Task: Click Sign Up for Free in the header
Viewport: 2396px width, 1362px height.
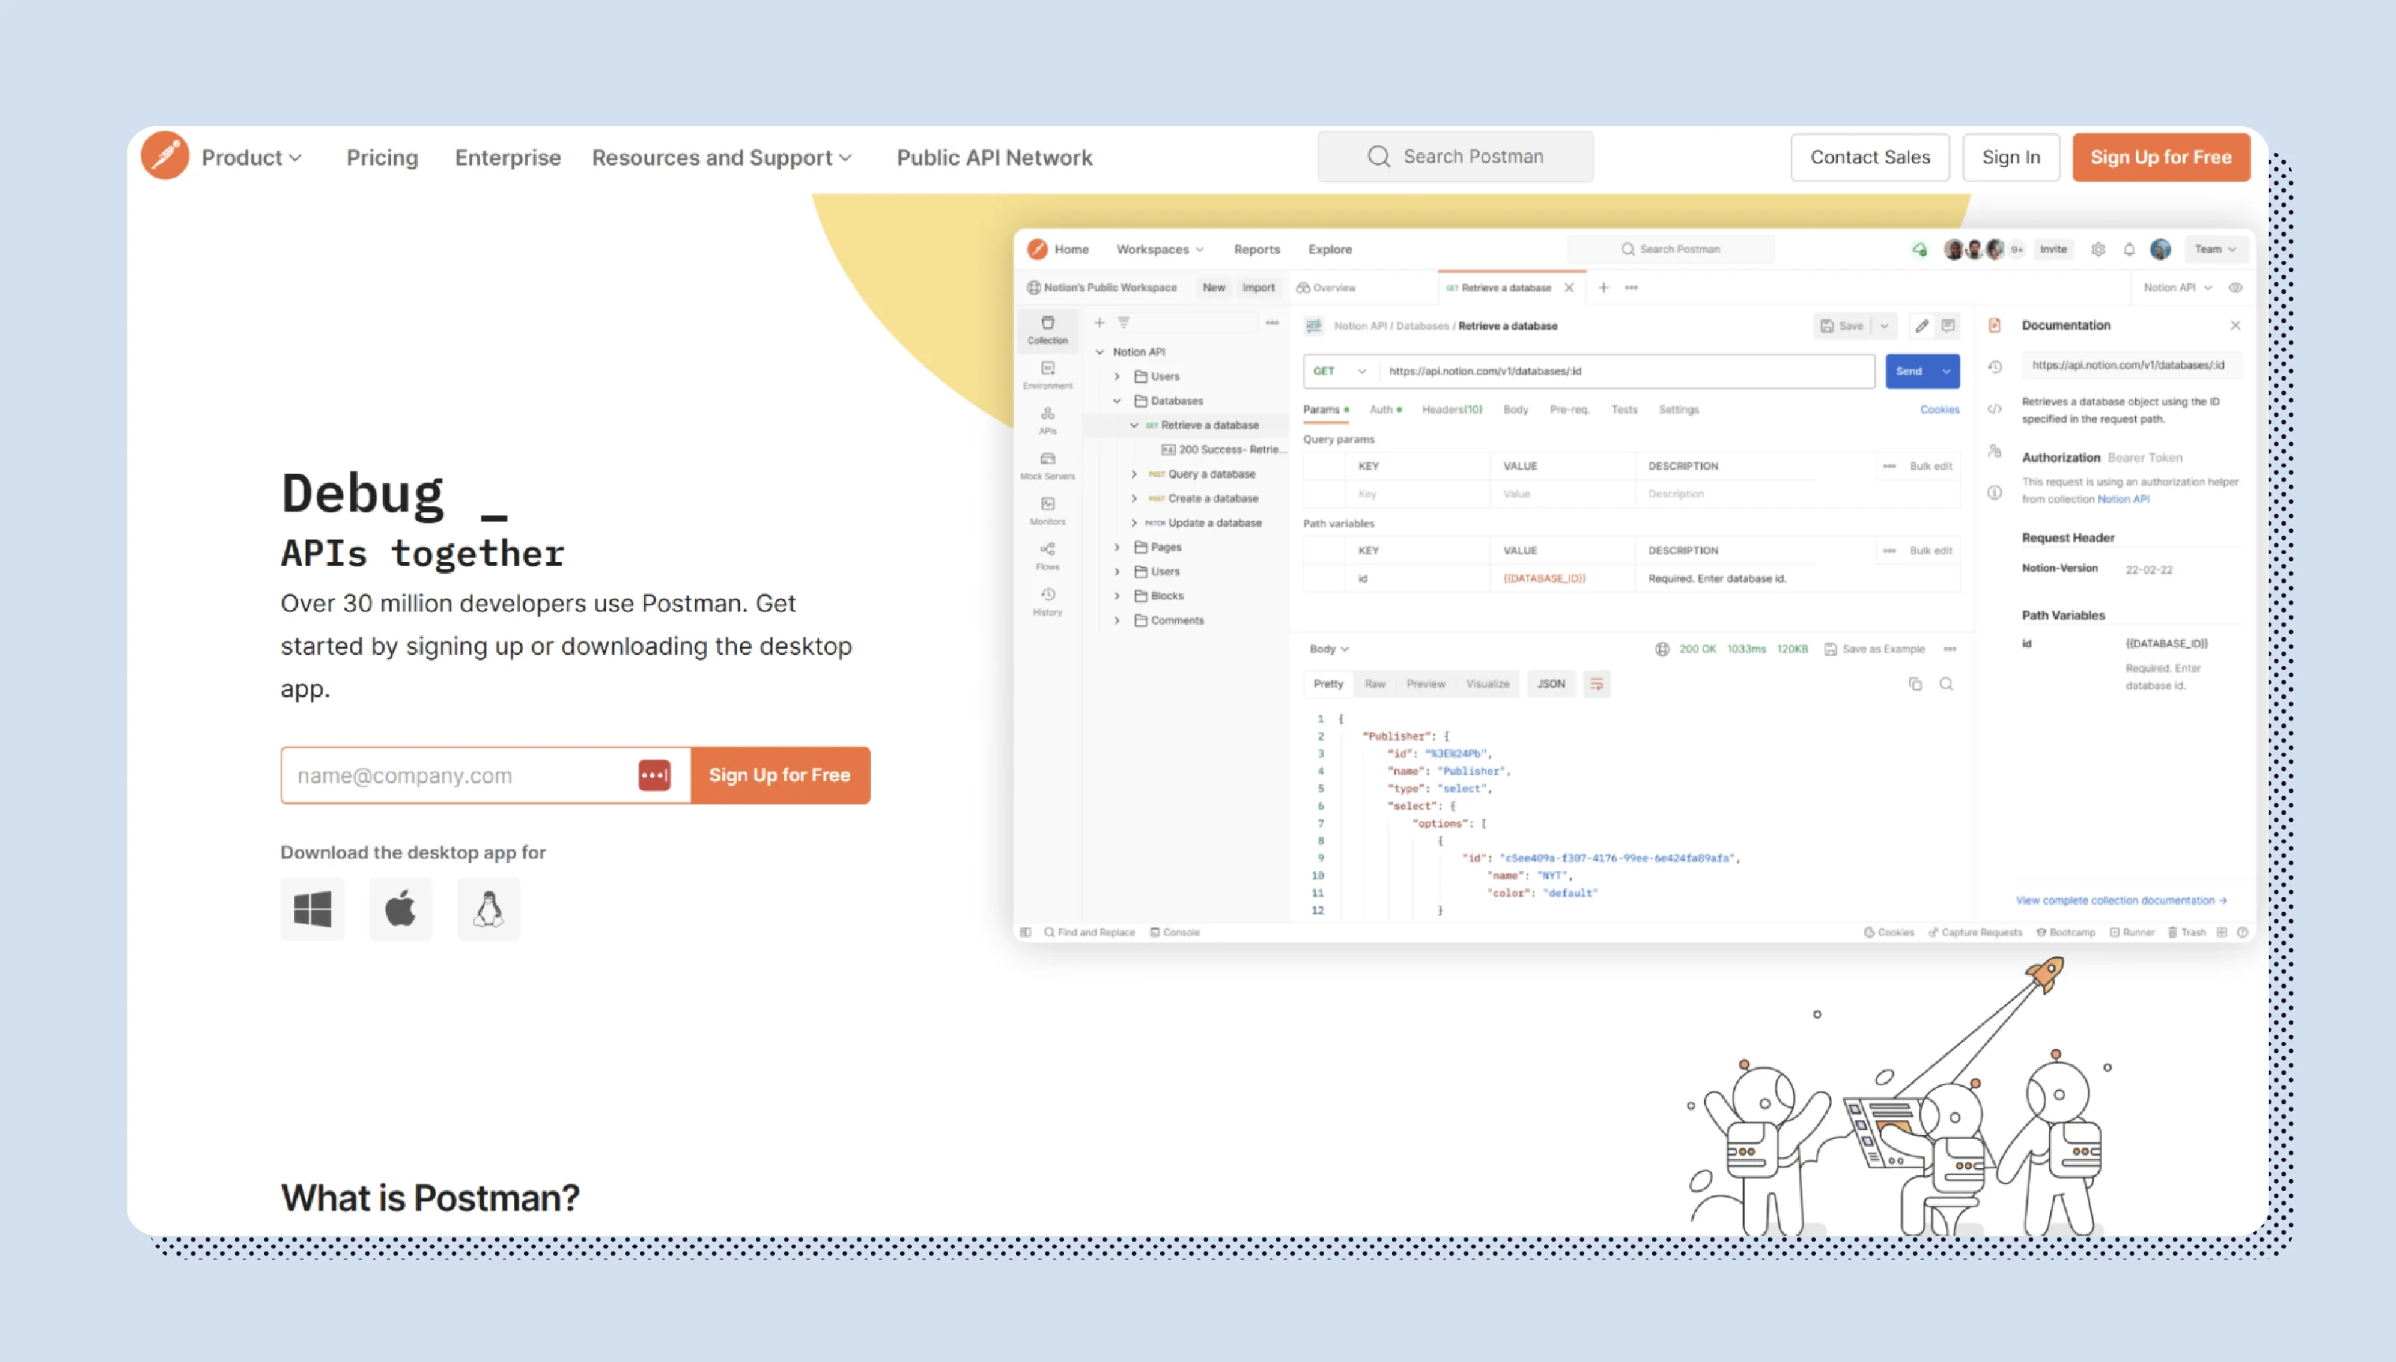Action: pyautogui.click(x=2161, y=157)
